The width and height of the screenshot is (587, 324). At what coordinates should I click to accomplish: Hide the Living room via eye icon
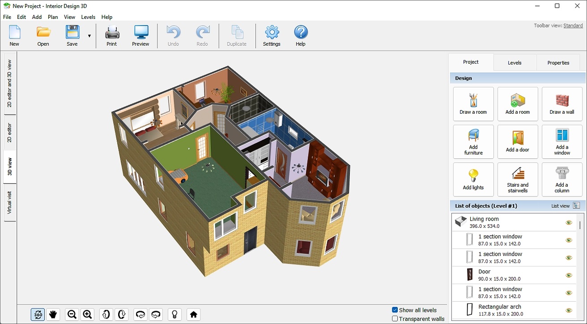[569, 222]
